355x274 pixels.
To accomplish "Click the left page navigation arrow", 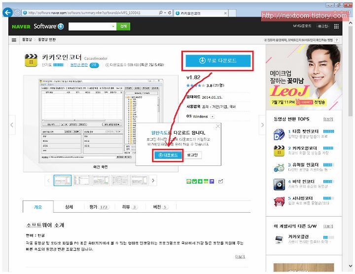I will tap(12, 125).
